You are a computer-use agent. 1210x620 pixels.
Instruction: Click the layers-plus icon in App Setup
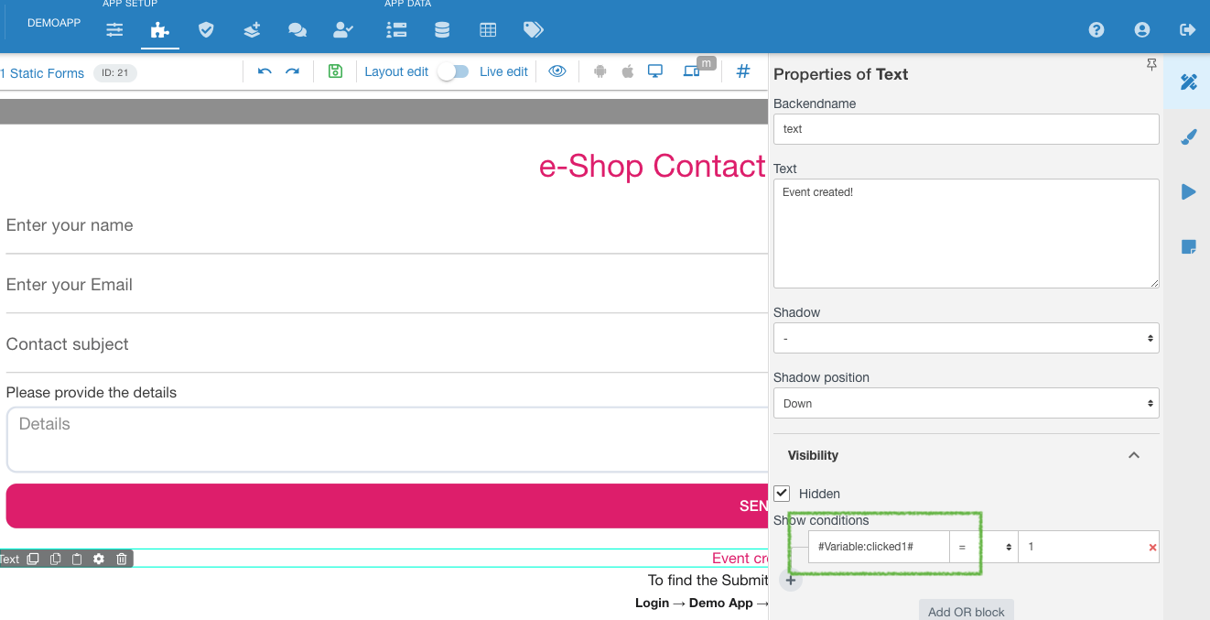tap(252, 30)
